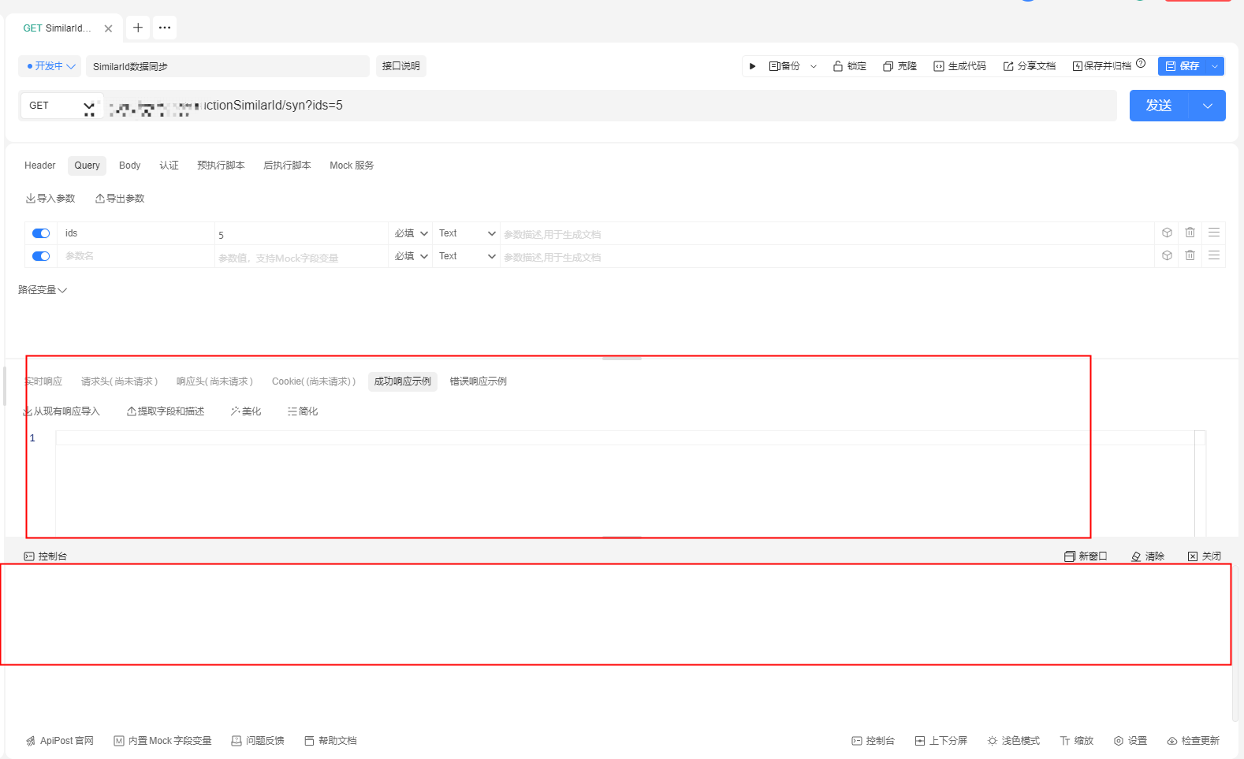Click the run play arrow icon
Image resolution: width=1244 pixels, height=759 pixels.
pos(752,66)
